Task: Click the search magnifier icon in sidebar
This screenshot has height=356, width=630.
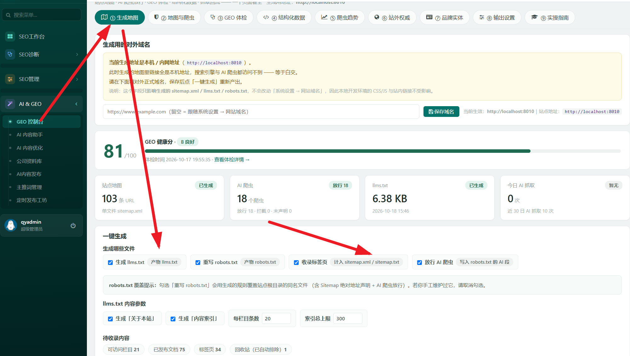Action: [x=8, y=15]
